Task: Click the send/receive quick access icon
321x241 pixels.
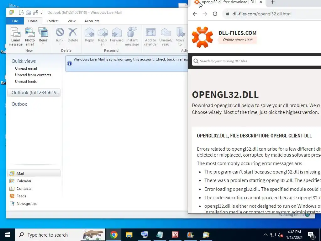Action: coord(35,13)
